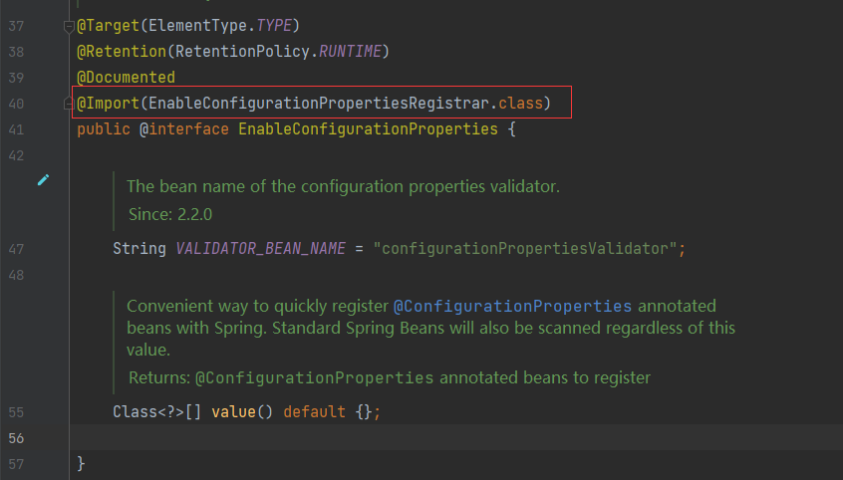
Task: Click line number 47 in gutter
Action: point(16,249)
